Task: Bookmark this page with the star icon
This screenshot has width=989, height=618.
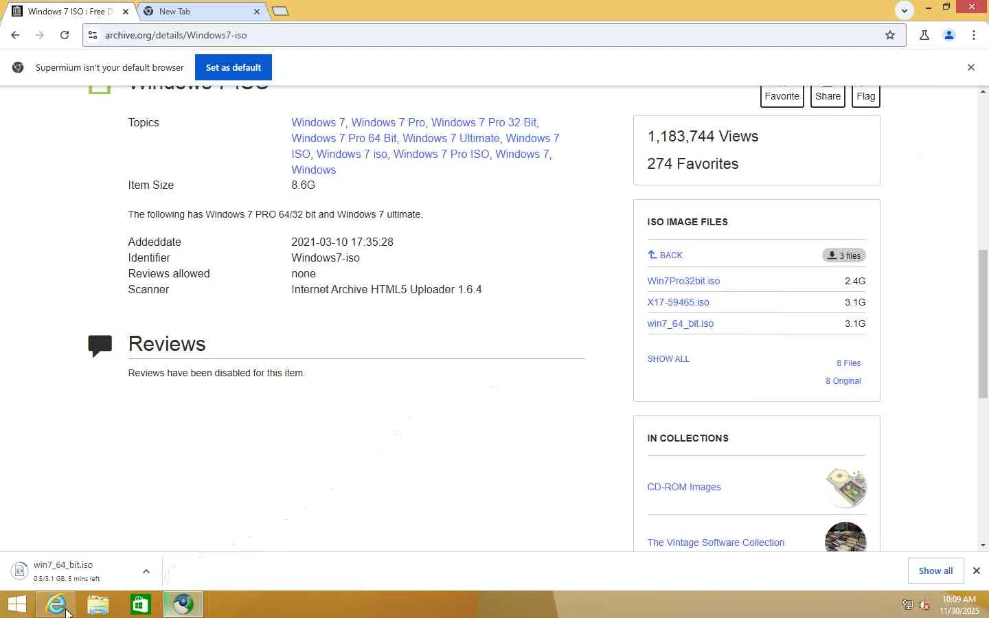Action: tap(890, 35)
